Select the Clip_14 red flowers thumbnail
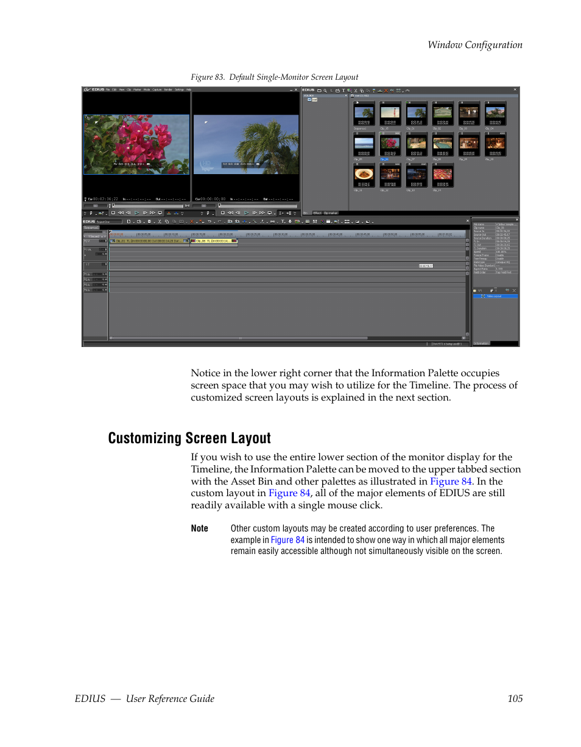The width and height of the screenshot is (581, 747). (x=443, y=175)
